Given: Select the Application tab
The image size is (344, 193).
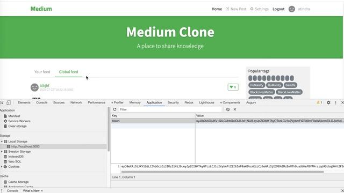Looking at the screenshot, I should pyautogui.click(x=154, y=102).
